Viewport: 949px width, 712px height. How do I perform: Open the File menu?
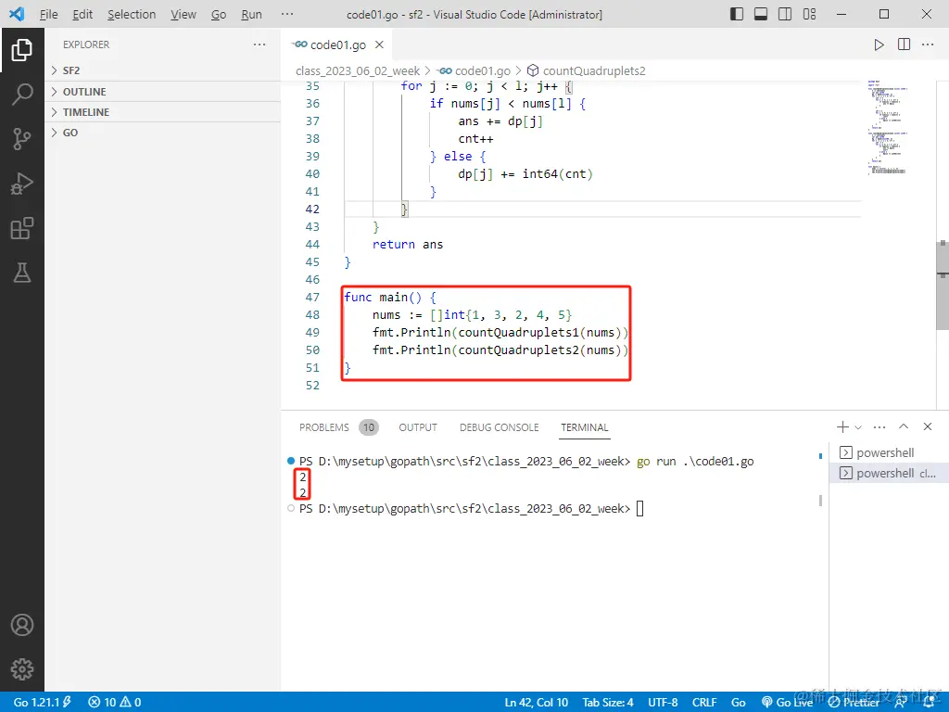[48, 14]
